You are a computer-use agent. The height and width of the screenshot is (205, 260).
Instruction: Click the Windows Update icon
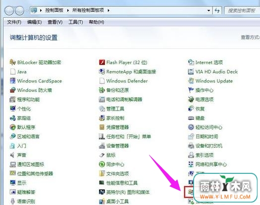pyautogui.click(x=191, y=81)
